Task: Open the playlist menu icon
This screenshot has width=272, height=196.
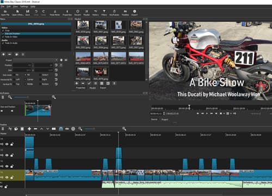Action: tap(114, 83)
